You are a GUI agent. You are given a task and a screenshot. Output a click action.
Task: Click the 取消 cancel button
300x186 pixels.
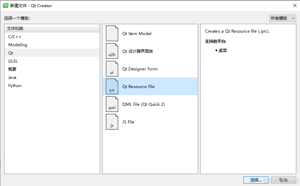pyautogui.click(x=283, y=180)
